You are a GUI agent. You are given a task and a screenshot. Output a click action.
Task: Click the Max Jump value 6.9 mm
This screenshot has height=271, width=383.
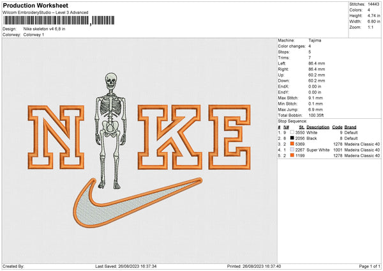(315, 109)
